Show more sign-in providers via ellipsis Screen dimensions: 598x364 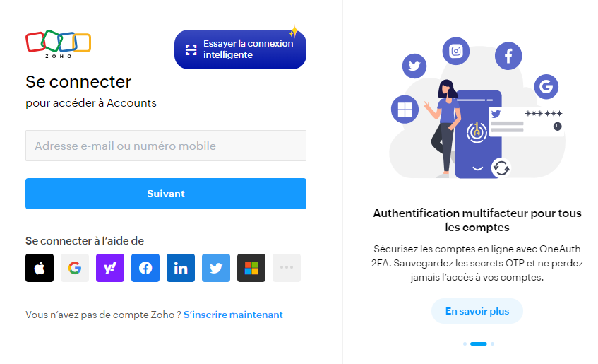coord(287,268)
